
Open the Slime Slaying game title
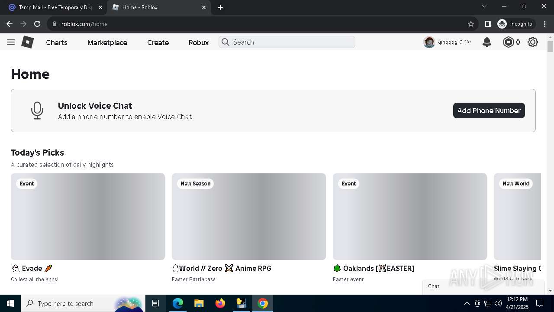[517, 268]
